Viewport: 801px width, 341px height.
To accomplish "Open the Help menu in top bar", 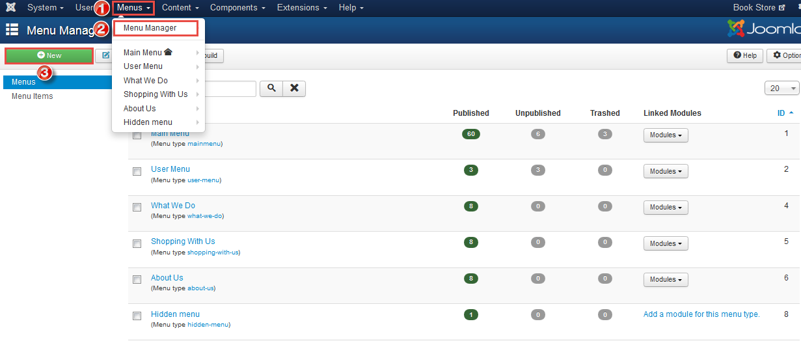I will [351, 8].
